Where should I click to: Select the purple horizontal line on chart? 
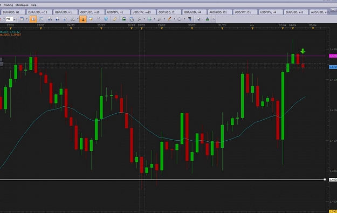click(163, 56)
